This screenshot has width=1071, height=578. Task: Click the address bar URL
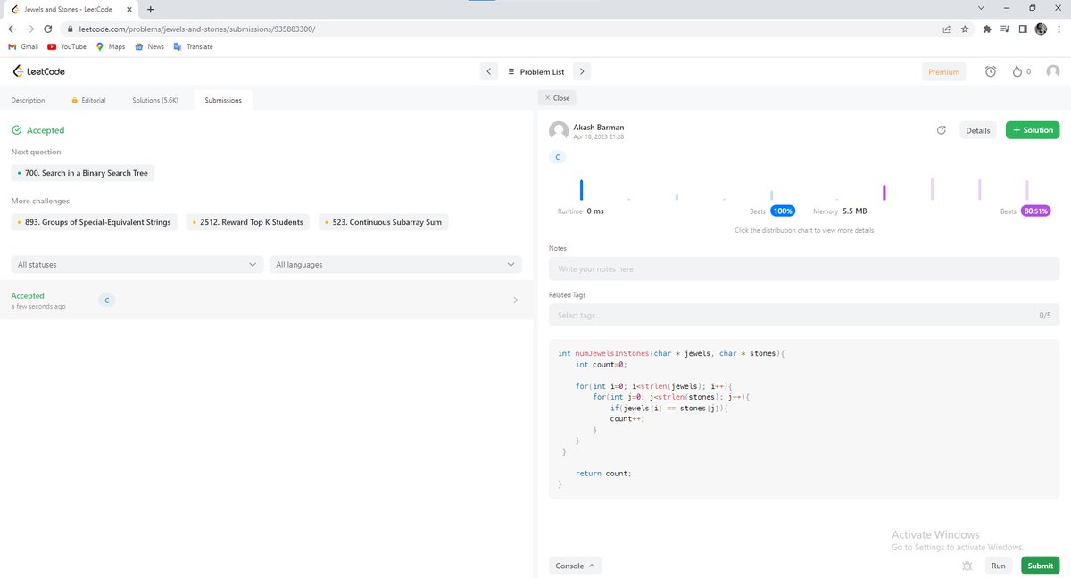[196, 29]
